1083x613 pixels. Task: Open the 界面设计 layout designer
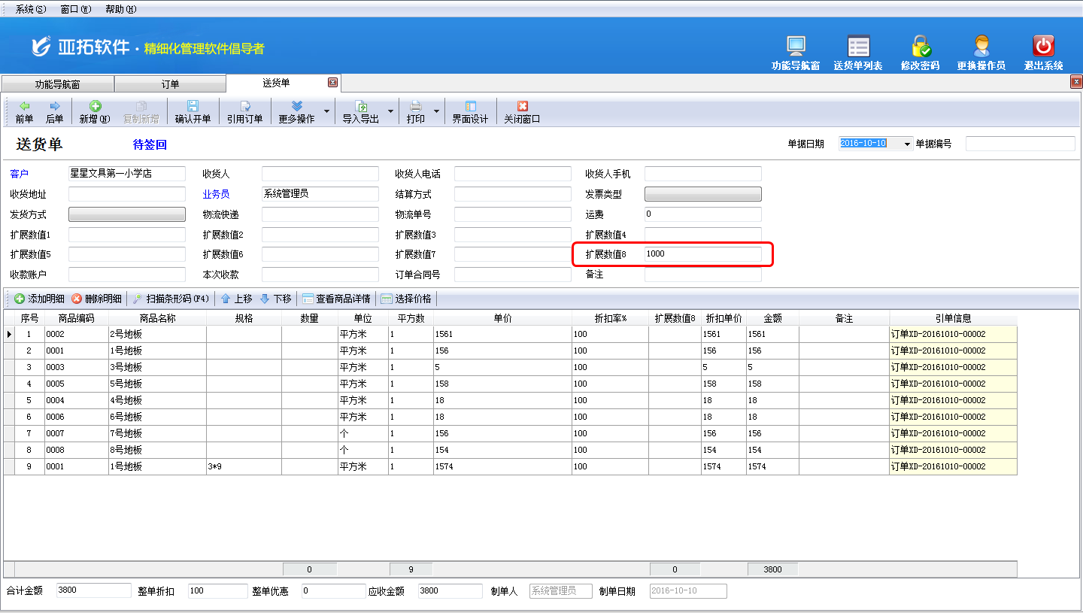pos(470,111)
